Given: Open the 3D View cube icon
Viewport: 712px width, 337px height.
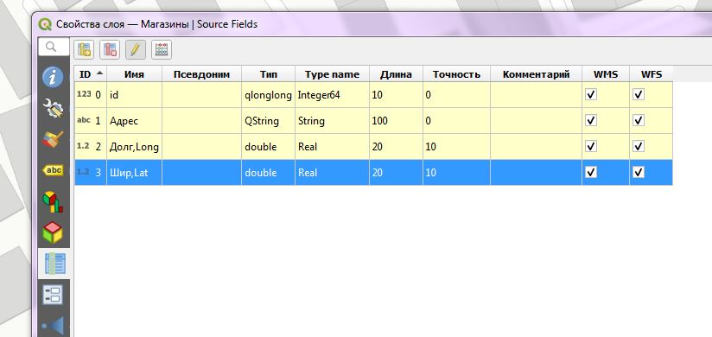Looking at the screenshot, I should [53, 232].
